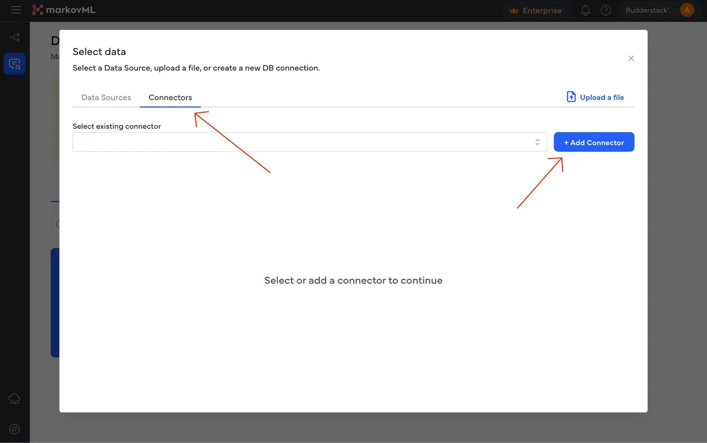
Task: Open the hamburger navigation menu
Action: 16,10
